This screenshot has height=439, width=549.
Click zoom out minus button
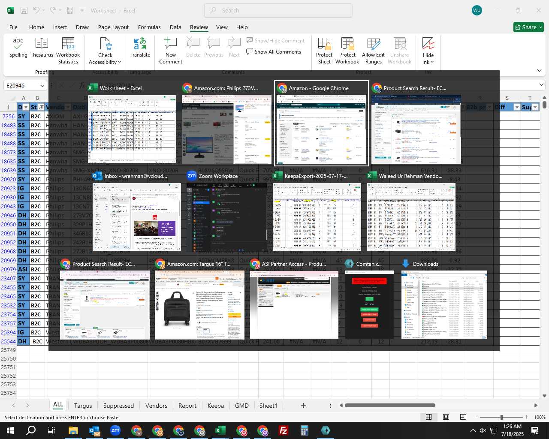476,417
